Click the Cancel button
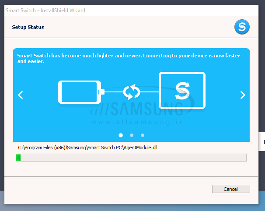265x211 pixels. click(231, 189)
